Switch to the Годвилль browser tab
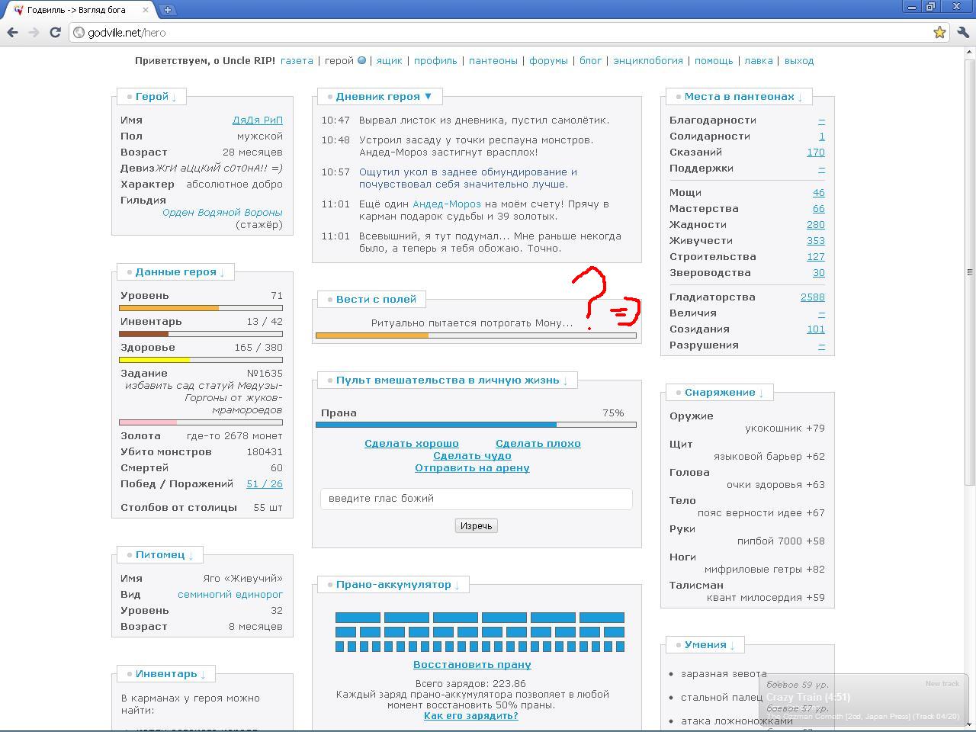 point(76,10)
